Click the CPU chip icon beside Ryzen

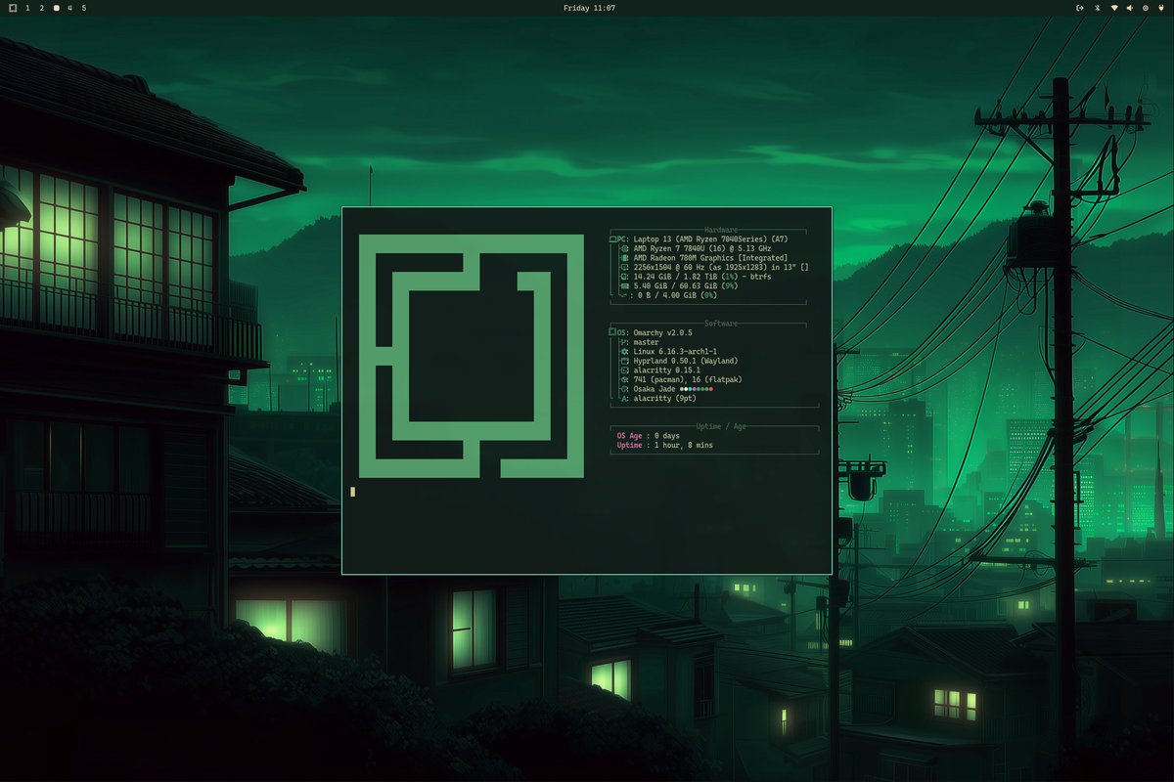coord(625,248)
